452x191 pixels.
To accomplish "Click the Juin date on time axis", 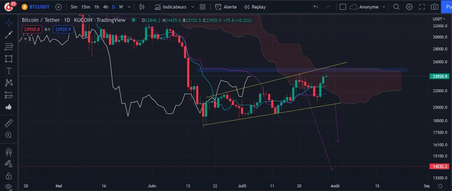I will coord(152,186).
